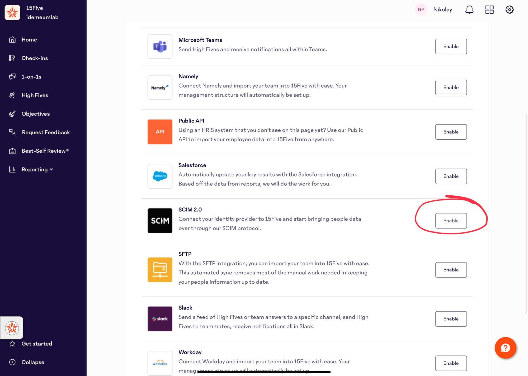Screen dimensions: 528x376
Task: Open High Fives from the sidebar
Action: click(x=35, y=95)
